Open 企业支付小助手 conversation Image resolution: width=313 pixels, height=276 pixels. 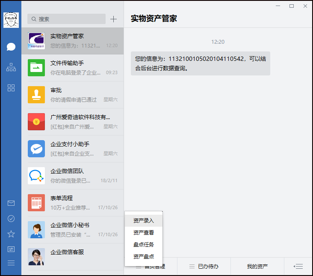pyautogui.click(x=72, y=149)
